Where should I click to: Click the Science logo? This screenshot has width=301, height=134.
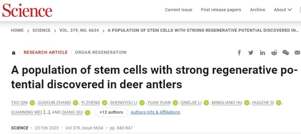[27, 10]
